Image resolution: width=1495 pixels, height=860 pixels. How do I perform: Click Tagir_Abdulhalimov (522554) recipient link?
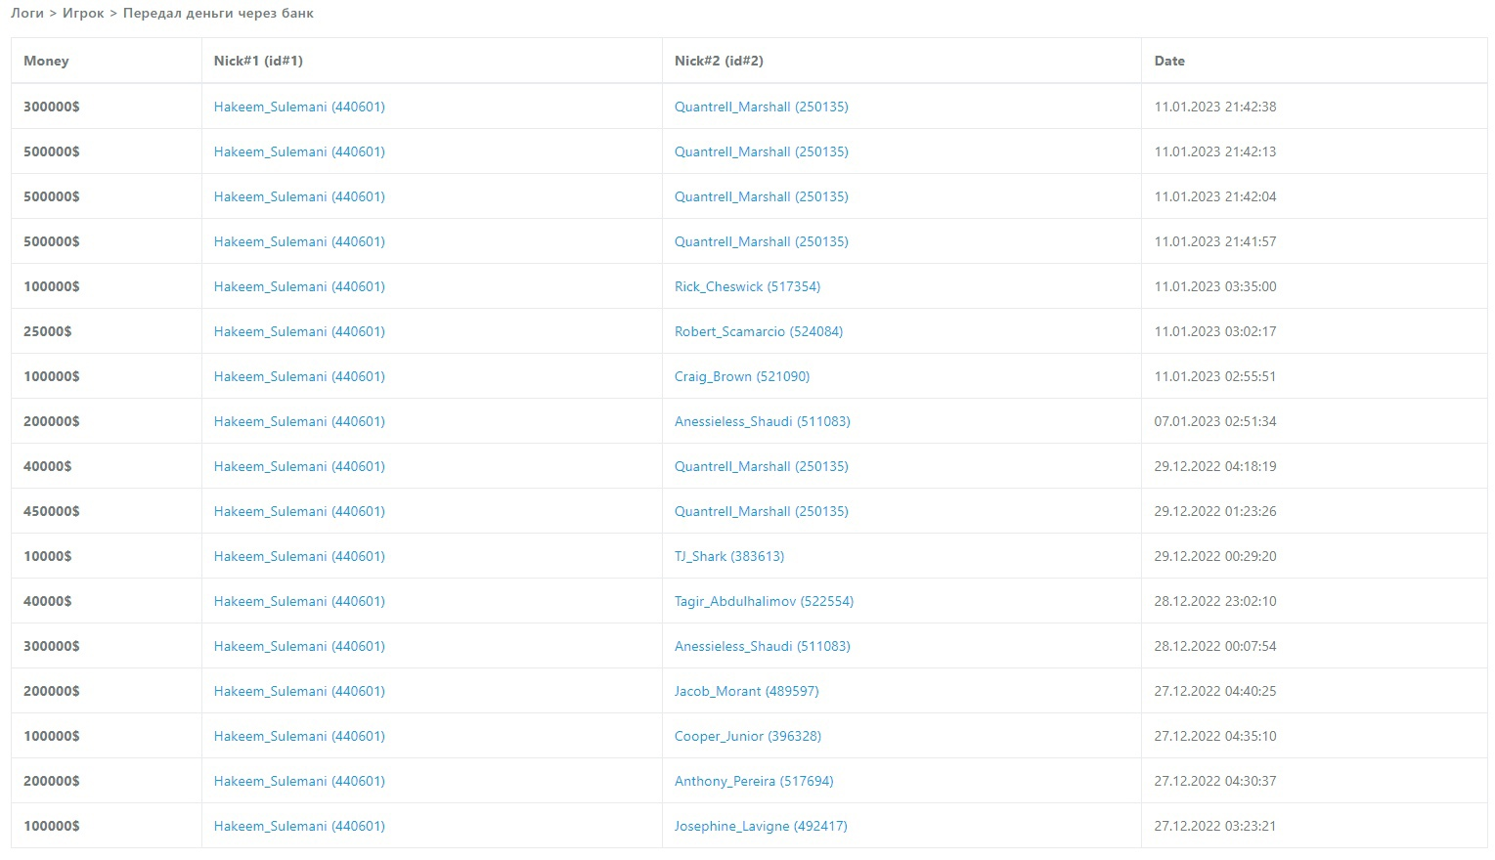pyautogui.click(x=764, y=601)
